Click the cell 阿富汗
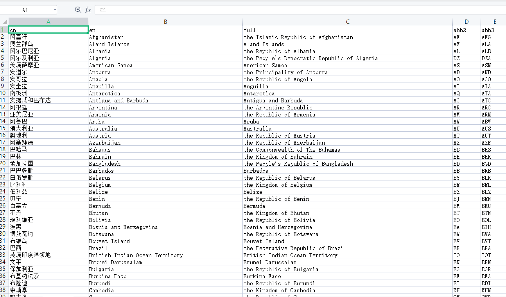The image size is (506, 297). [x=48, y=37]
